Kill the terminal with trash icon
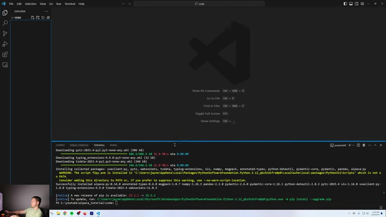 point(364,145)
